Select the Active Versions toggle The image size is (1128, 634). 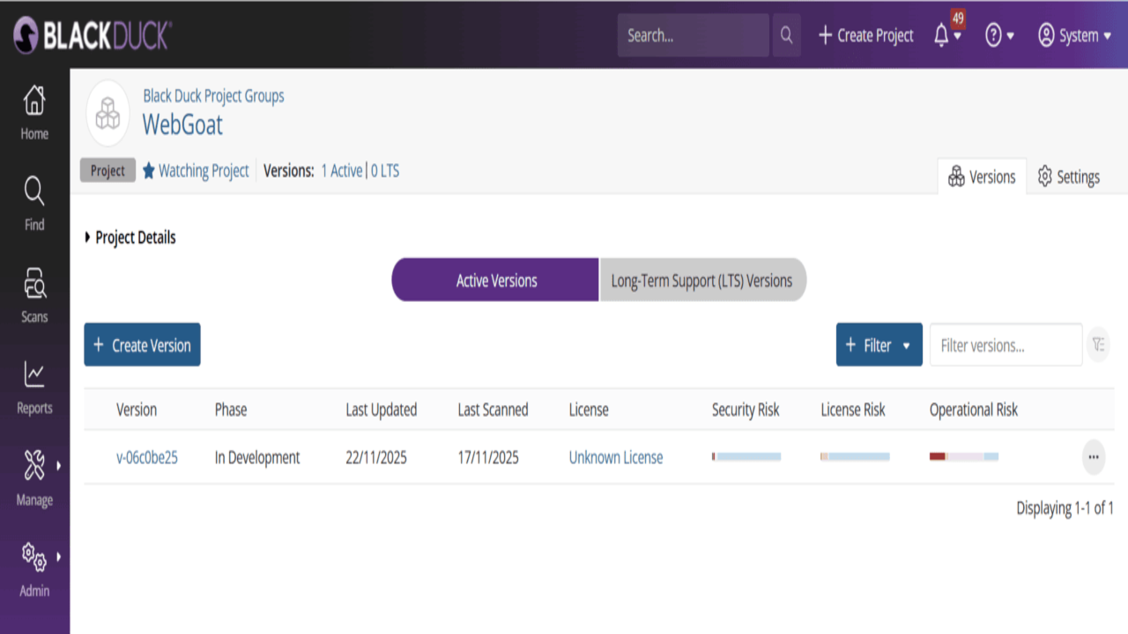[x=496, y=280]
